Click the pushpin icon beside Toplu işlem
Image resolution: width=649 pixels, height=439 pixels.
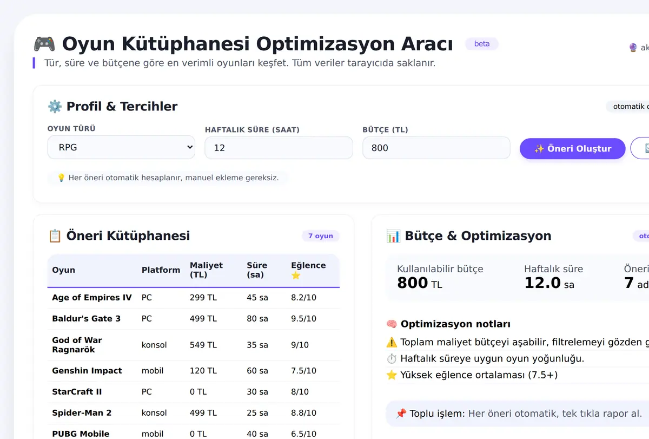tap(401, 414)
